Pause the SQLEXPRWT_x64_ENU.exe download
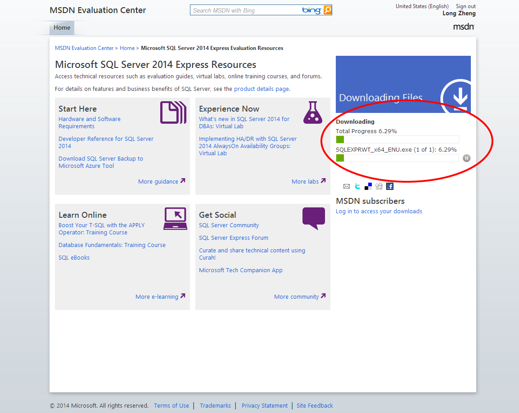This screenshot has width=519, height=413. pyautogui.click(x=467, y=158)
